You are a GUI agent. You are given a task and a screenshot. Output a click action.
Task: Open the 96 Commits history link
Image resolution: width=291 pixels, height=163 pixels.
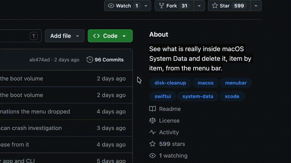coord(105,60)
